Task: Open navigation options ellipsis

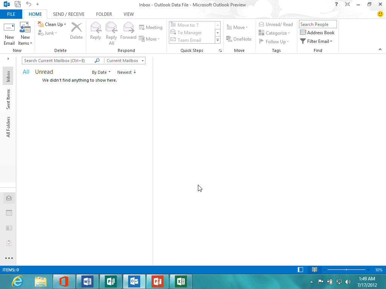Action: [9, 258]
